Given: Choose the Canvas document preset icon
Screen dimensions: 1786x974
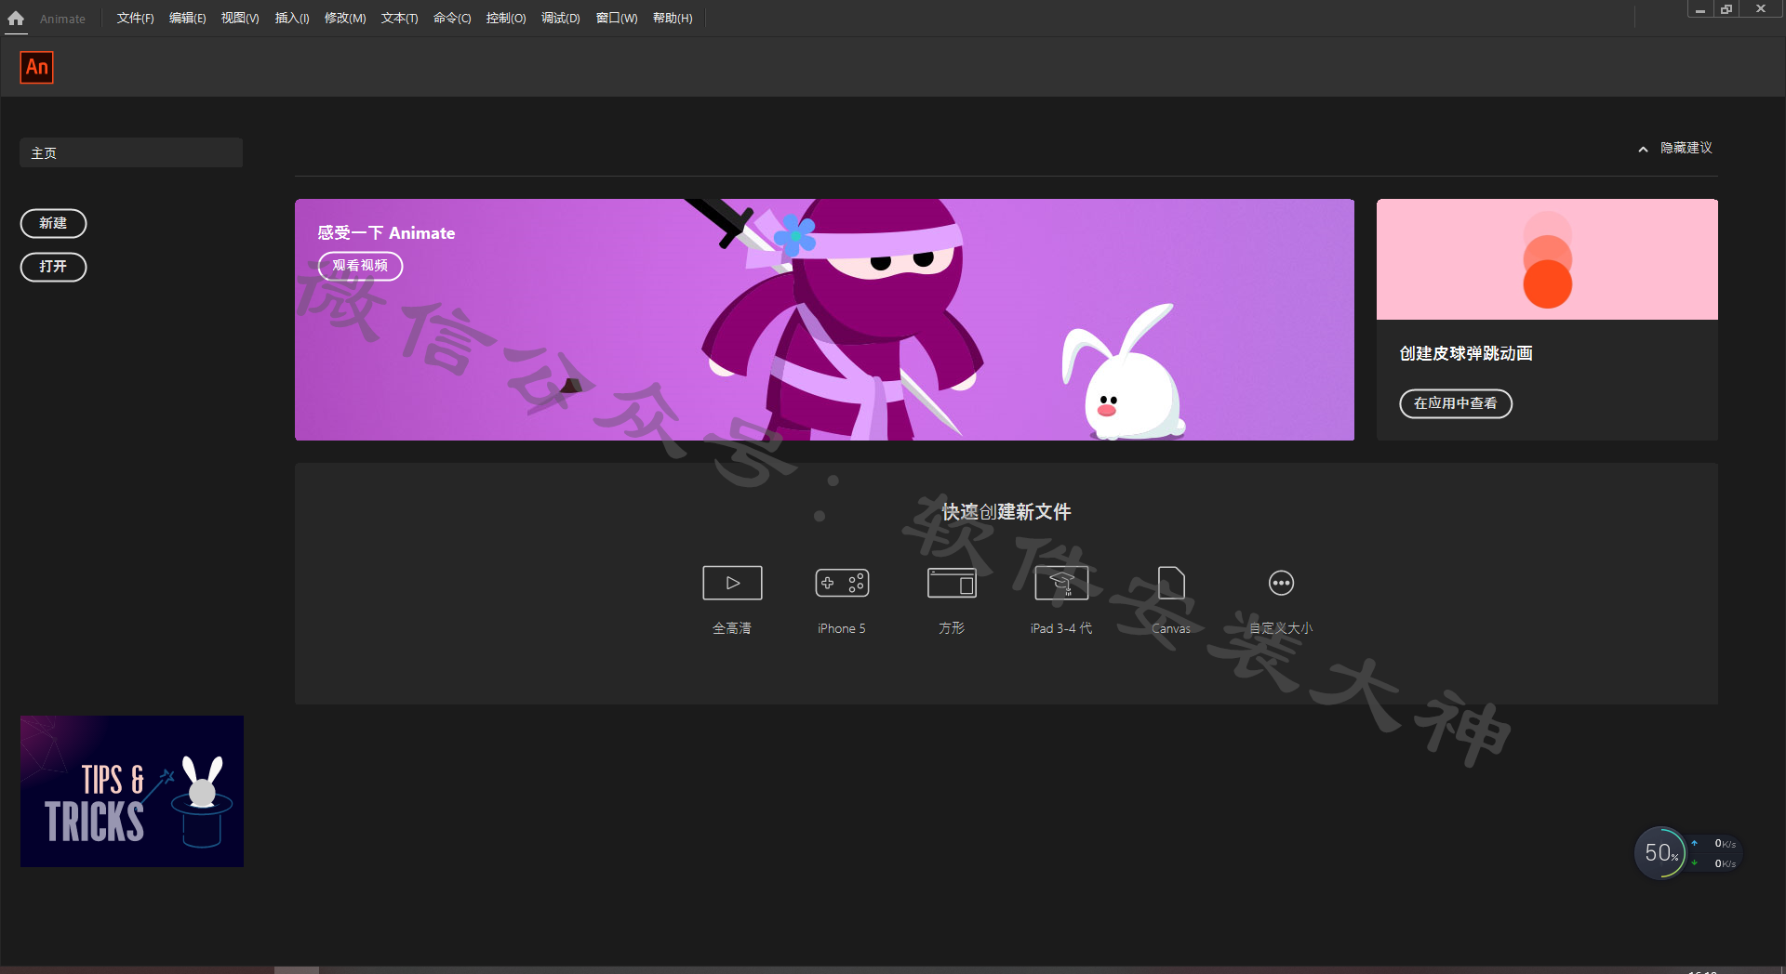Looking at the screenshot, I should coord(1171,583).
